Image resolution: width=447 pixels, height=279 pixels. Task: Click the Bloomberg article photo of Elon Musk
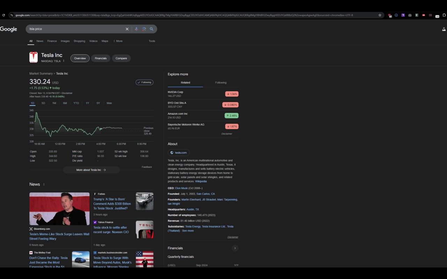point(59,209)
